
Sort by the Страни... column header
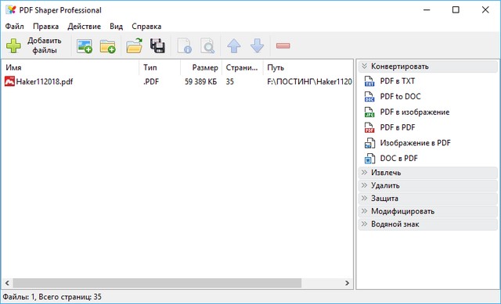click(242, 68)
